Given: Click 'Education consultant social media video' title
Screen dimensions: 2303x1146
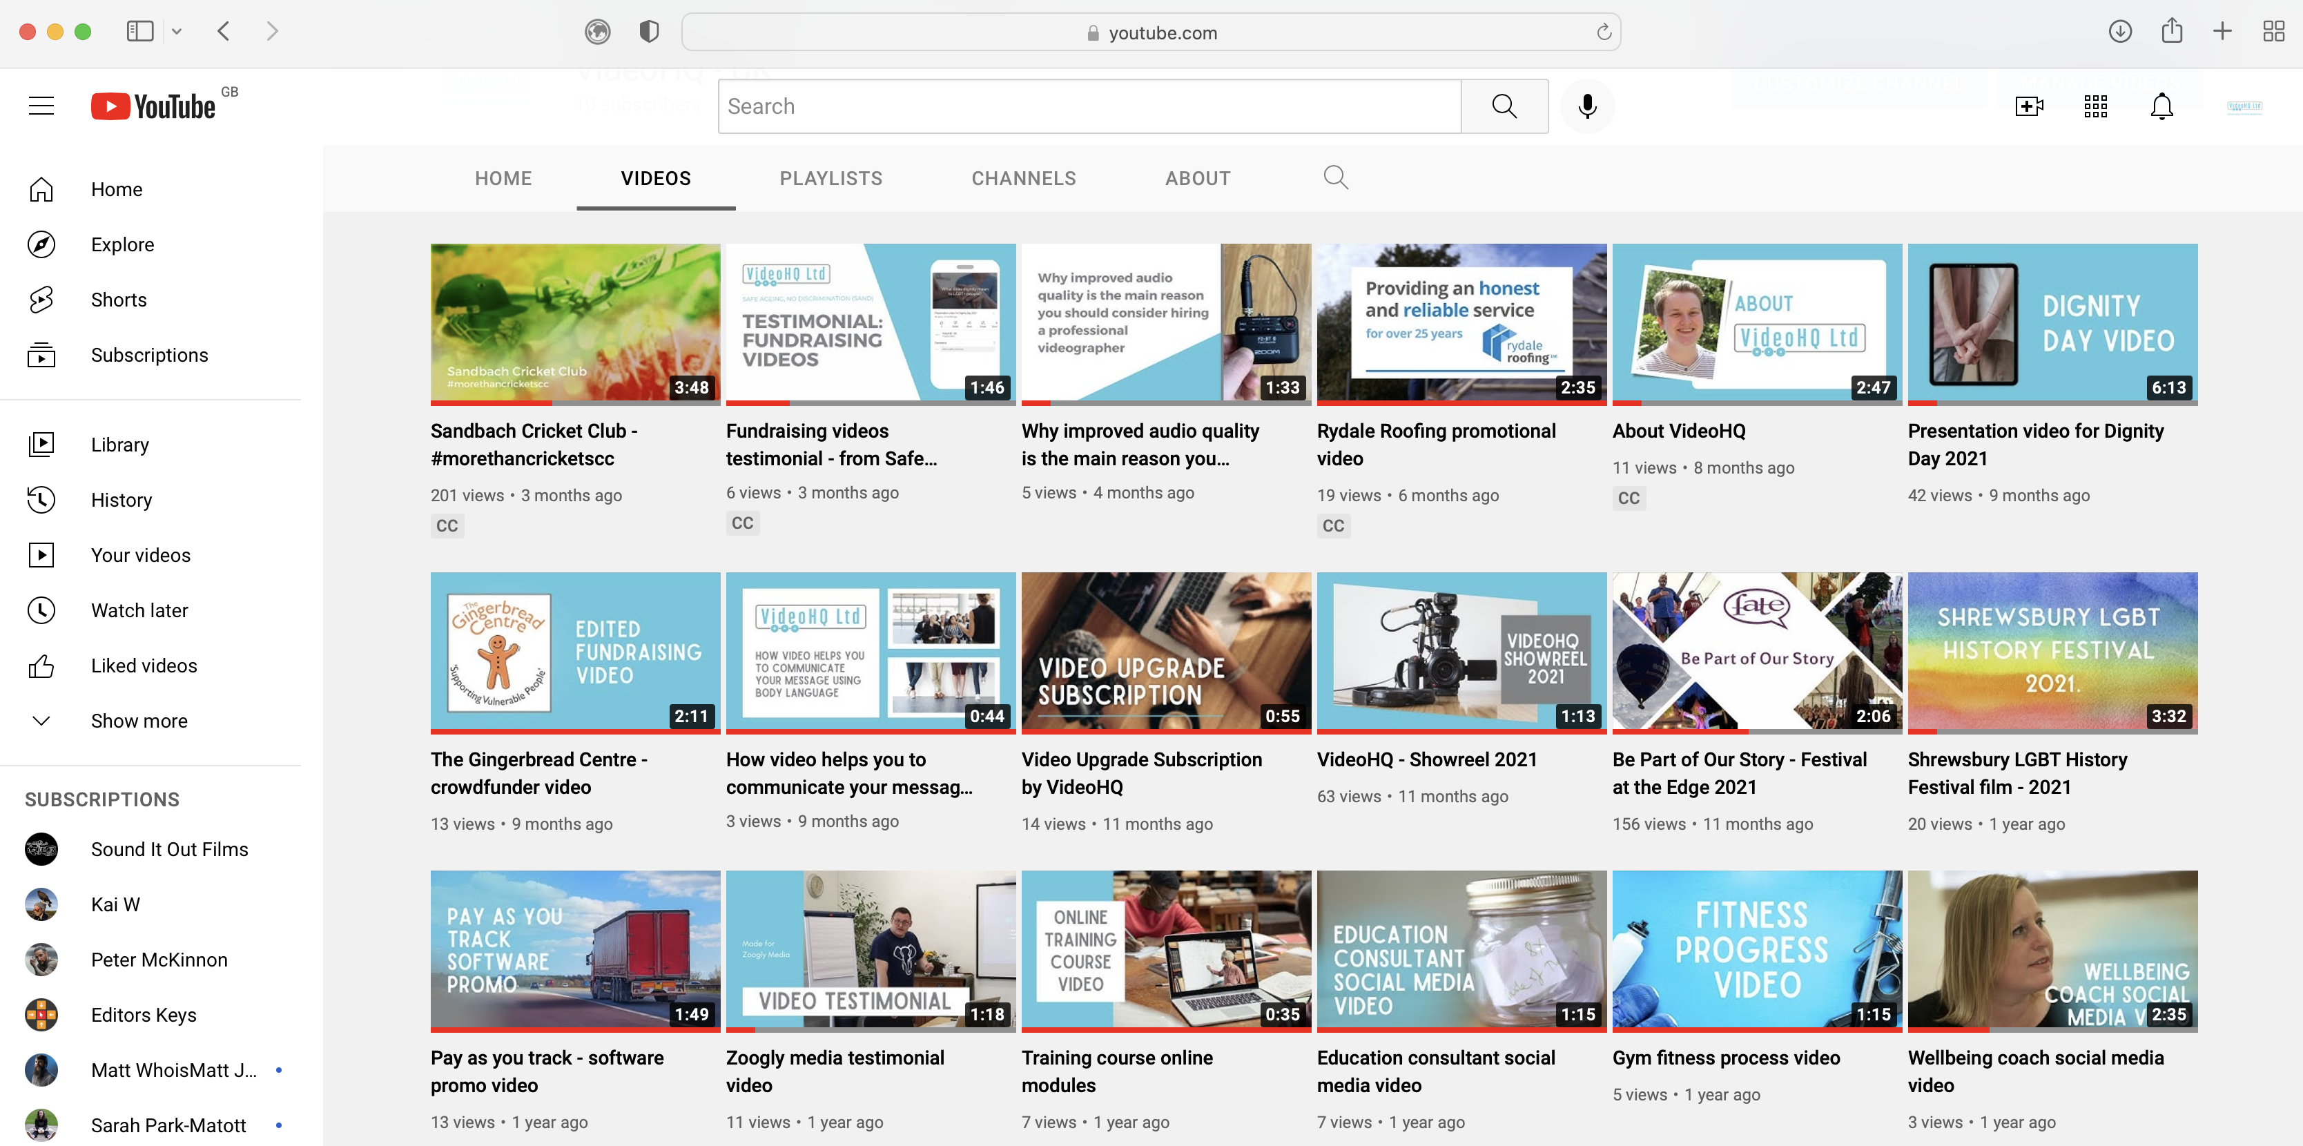Looking at the screenshot, I should point(1437,1072).
